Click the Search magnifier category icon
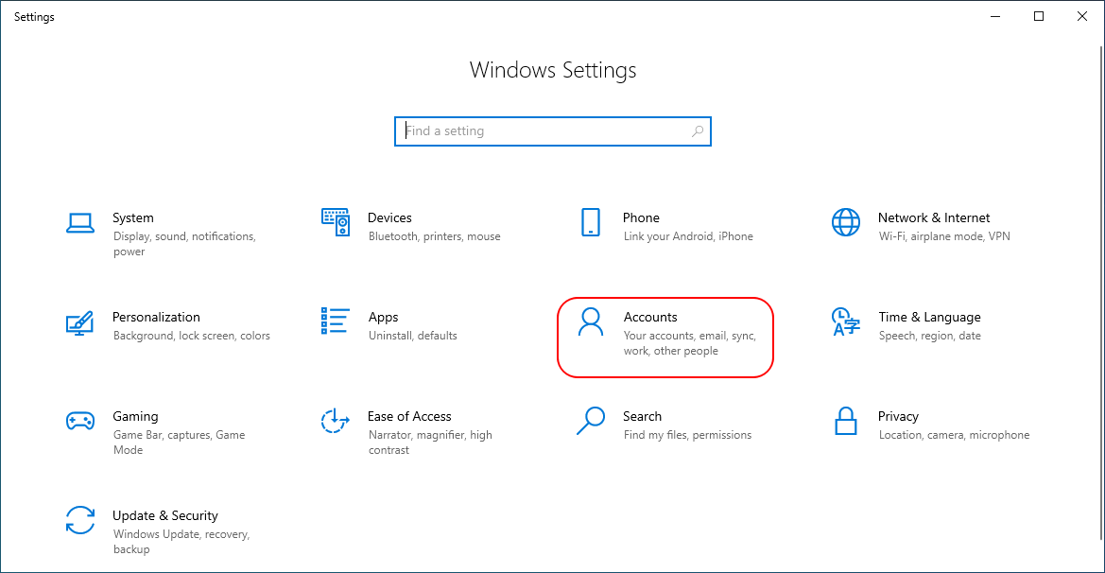This screenshot has width=1105, height=573. click(x=591, y=421)
